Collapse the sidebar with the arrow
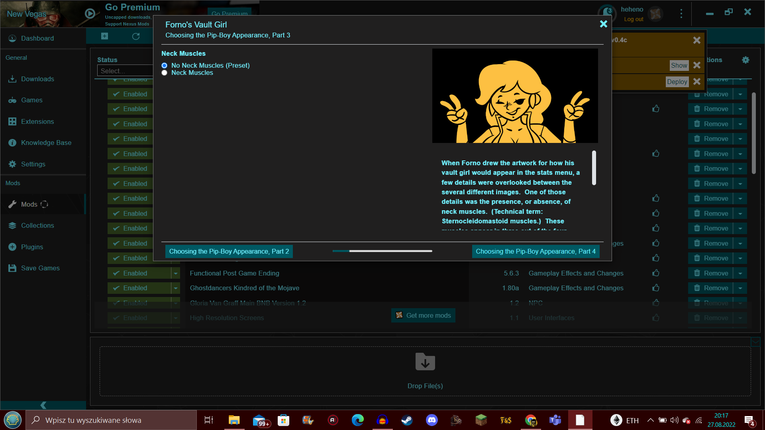This screenshot has height=430, width=765. [43, 405]
